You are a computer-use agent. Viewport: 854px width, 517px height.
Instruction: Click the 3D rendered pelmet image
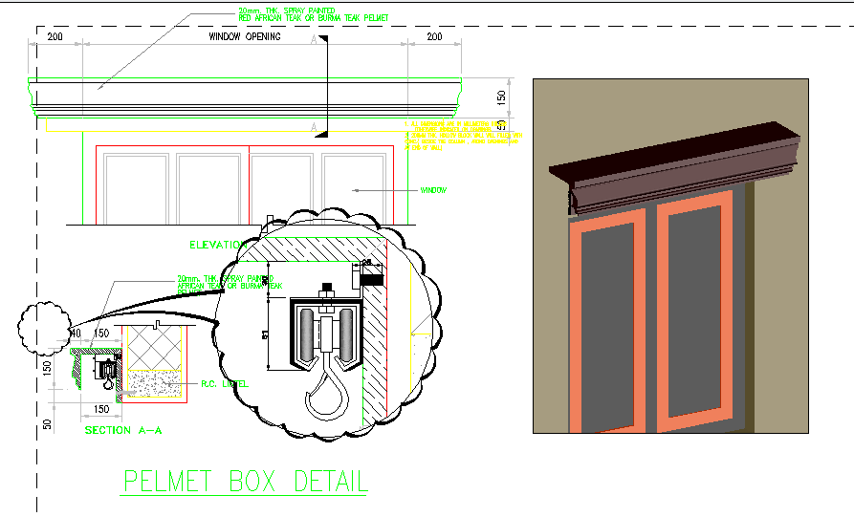click(670, 256)
